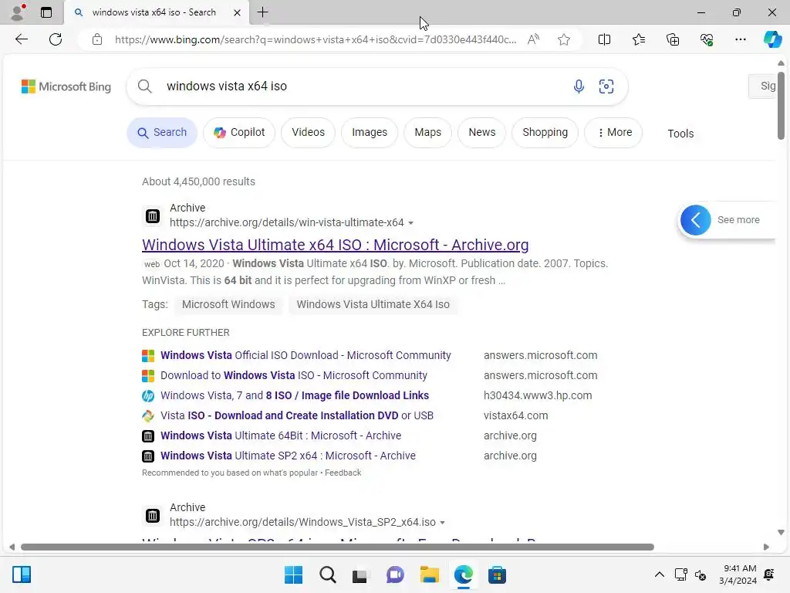The width and height of the screenshot is (790, 593).
Task: Search using voice microphone icon
Action: tap(579, 86)
